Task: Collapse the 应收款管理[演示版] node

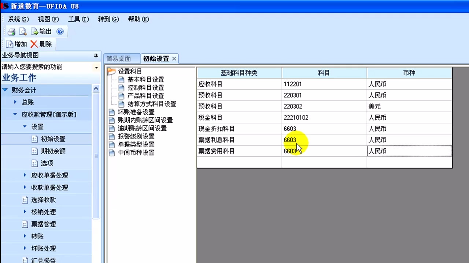Action: click(15, 114)
